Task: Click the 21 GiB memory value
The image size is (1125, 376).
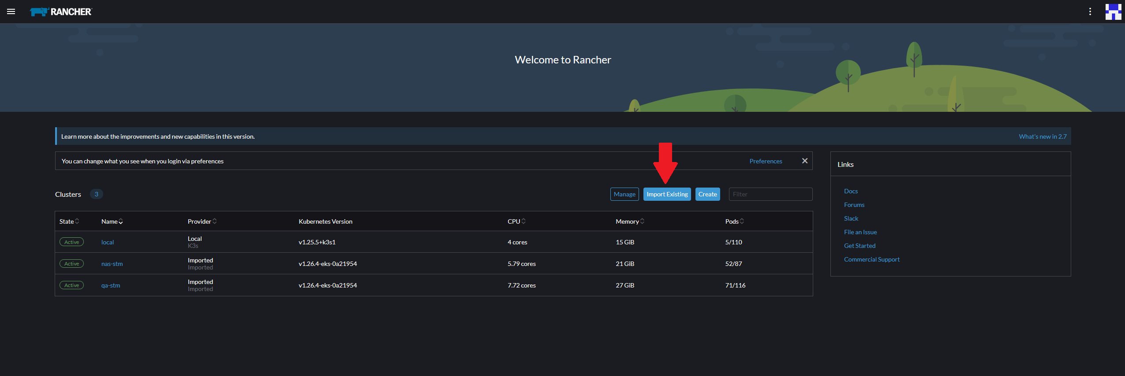Action: (625, 264)
